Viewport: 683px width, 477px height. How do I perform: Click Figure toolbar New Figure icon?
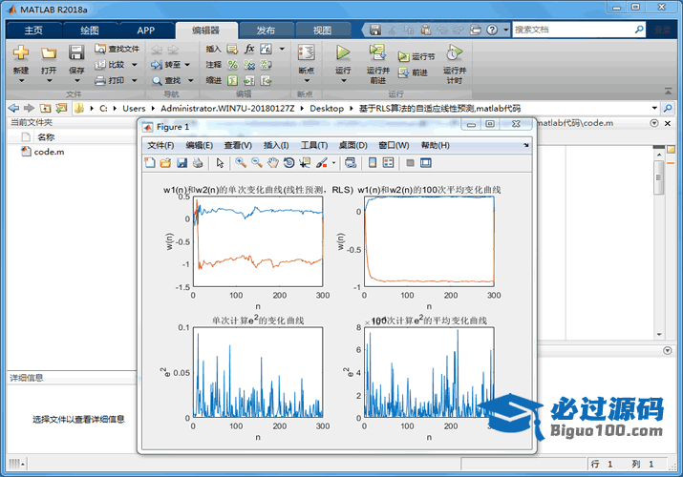[149, 162]
